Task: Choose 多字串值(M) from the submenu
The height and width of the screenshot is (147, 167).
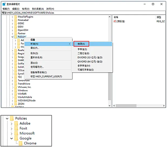Action: point(84,66)
